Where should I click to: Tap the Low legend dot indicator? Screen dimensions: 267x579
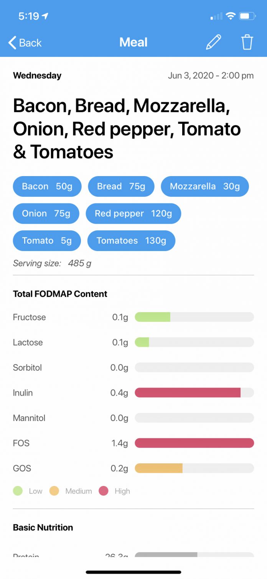[x=18, y=491]
